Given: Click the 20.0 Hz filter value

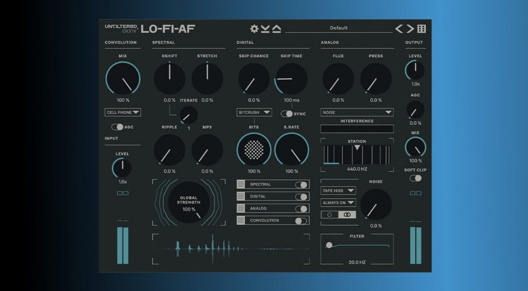Looking at the screenshot, I should [357, 262].
